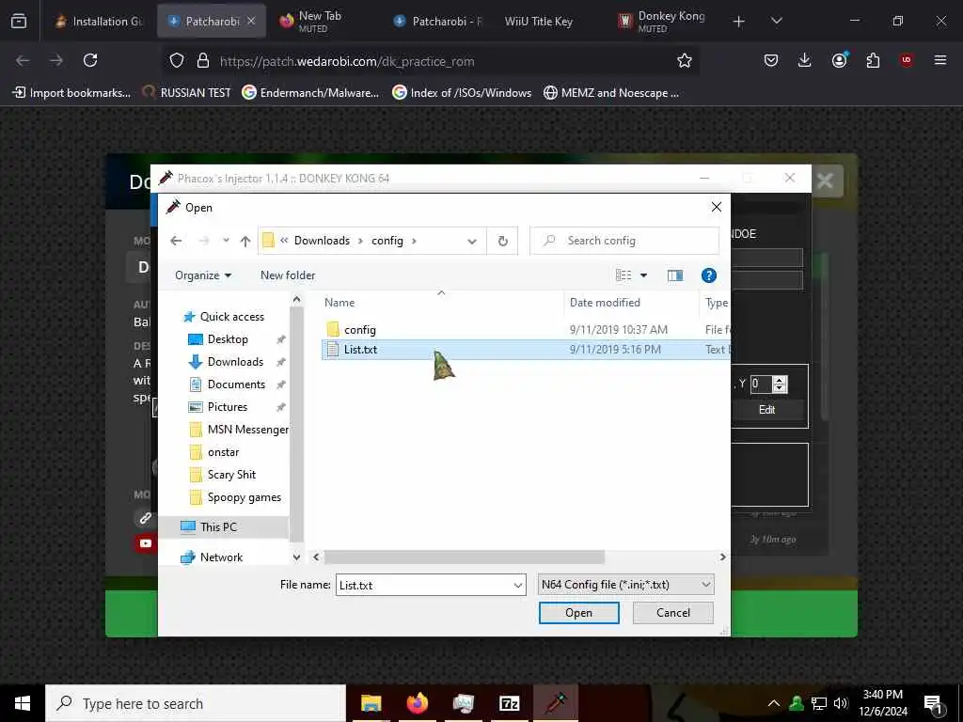Switch to the WiiU Title Key tab
963x722 pixels.
tap(538, 21)
